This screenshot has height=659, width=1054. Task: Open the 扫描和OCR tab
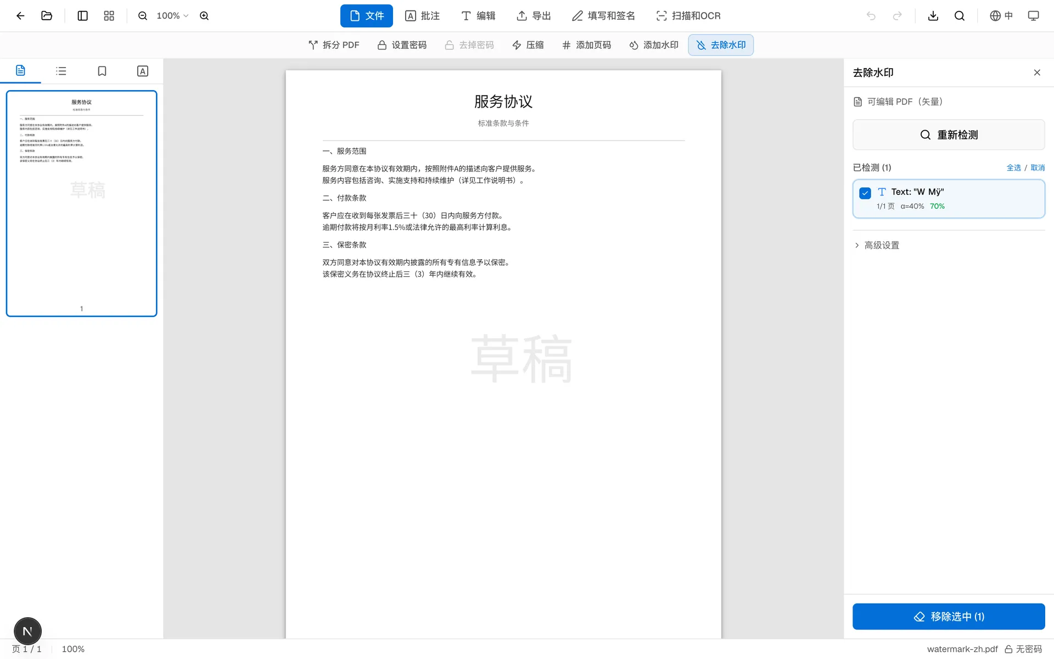pyautogui.click(x=688, y=16)
